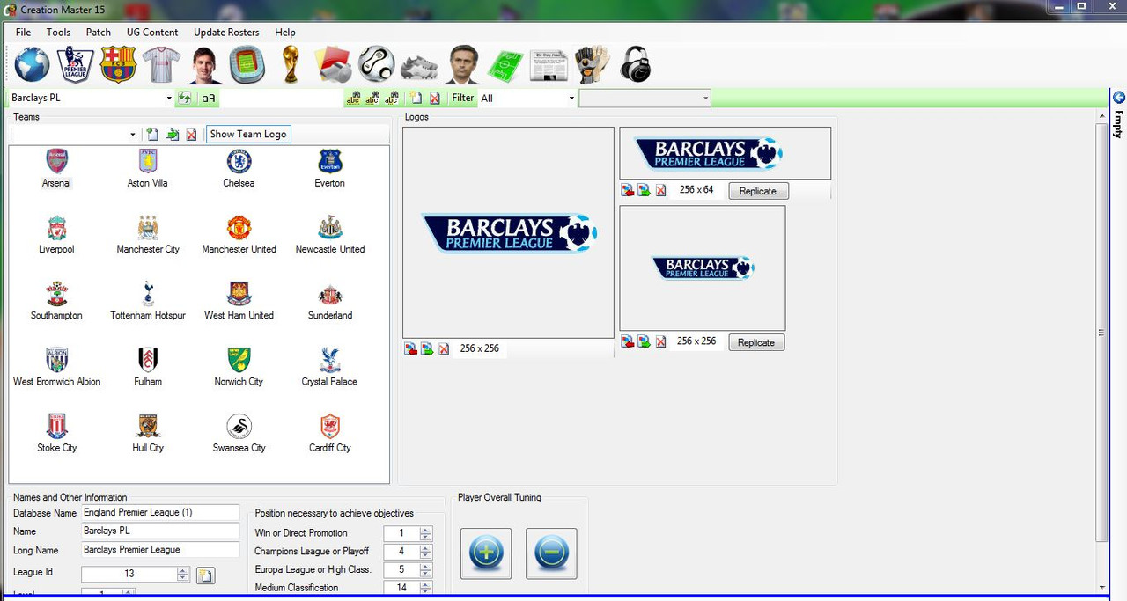Open the Help menu
The height and width of the screenshot is (601, 1127).
285,32
